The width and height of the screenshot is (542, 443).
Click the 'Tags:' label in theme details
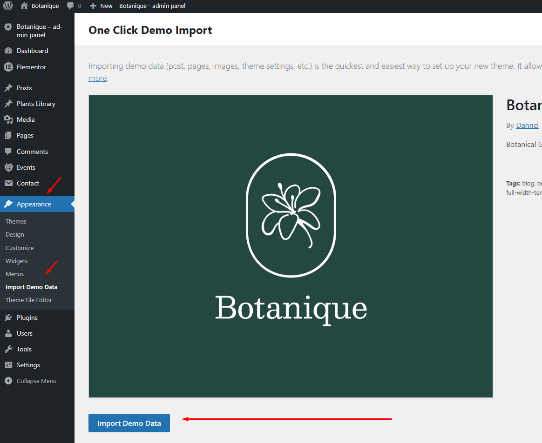[513, 183]
